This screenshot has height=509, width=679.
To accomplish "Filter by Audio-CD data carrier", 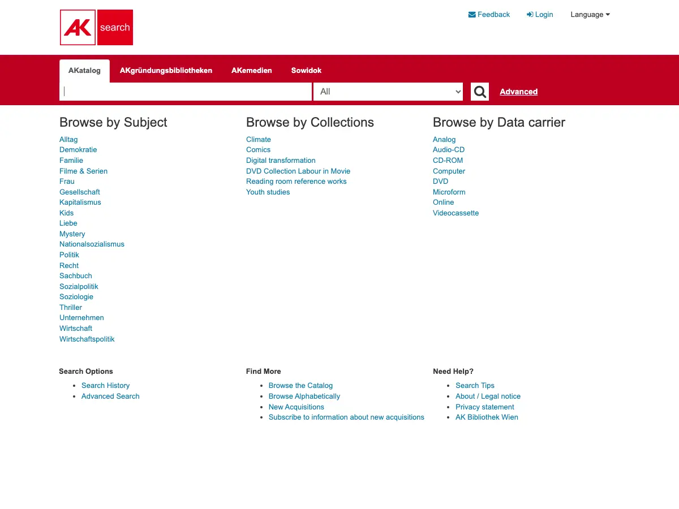I will (x=449, y=150).
